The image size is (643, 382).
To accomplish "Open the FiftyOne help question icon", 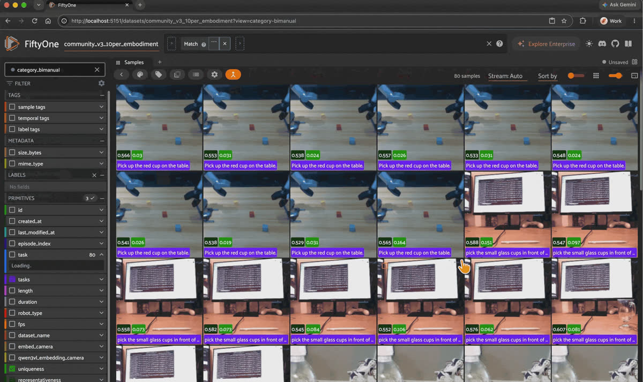I will [500, 44].
